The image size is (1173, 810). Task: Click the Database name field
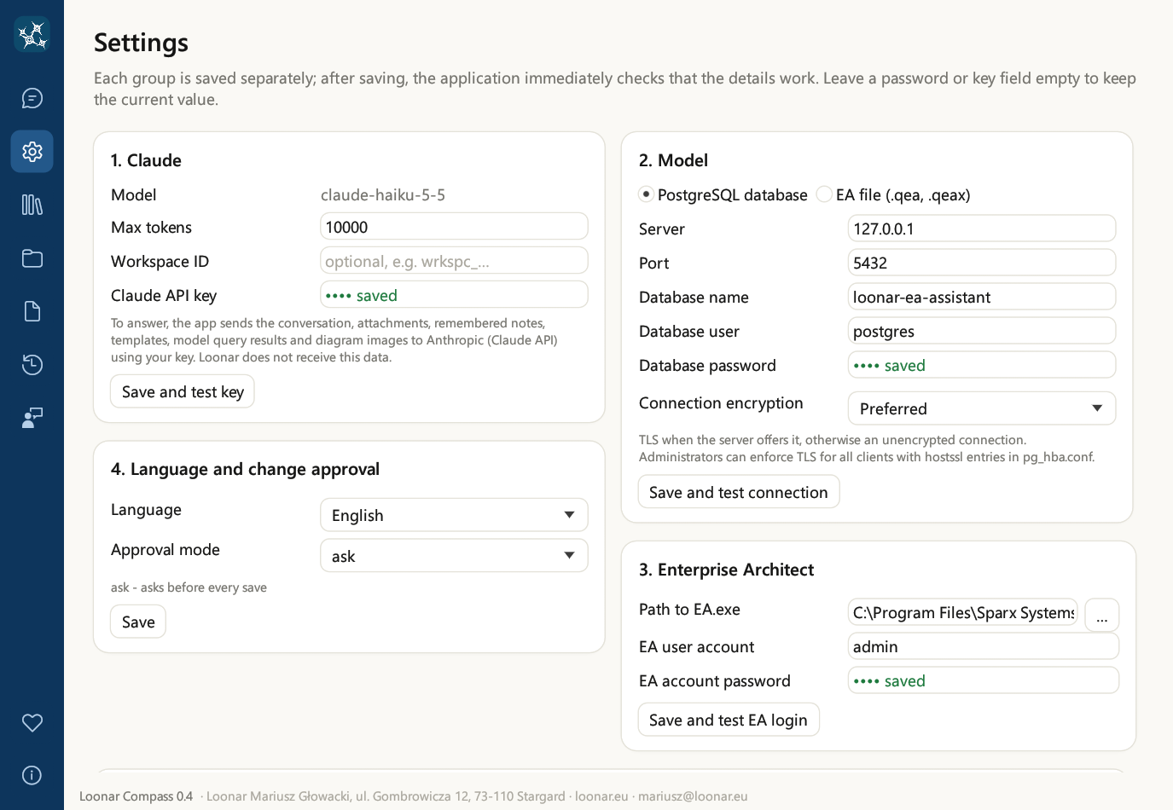point(981,297)
